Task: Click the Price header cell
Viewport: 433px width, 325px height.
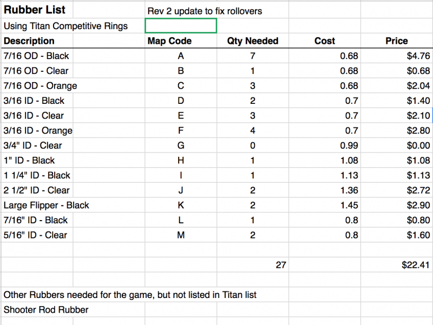Action: pos(397,41)
